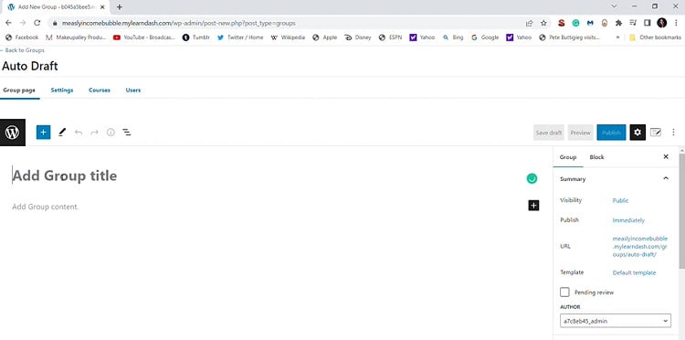The width and height of the screenshot is (685, 340).
Task: Open Publish Immediately date picker
Action: [628, 220]
